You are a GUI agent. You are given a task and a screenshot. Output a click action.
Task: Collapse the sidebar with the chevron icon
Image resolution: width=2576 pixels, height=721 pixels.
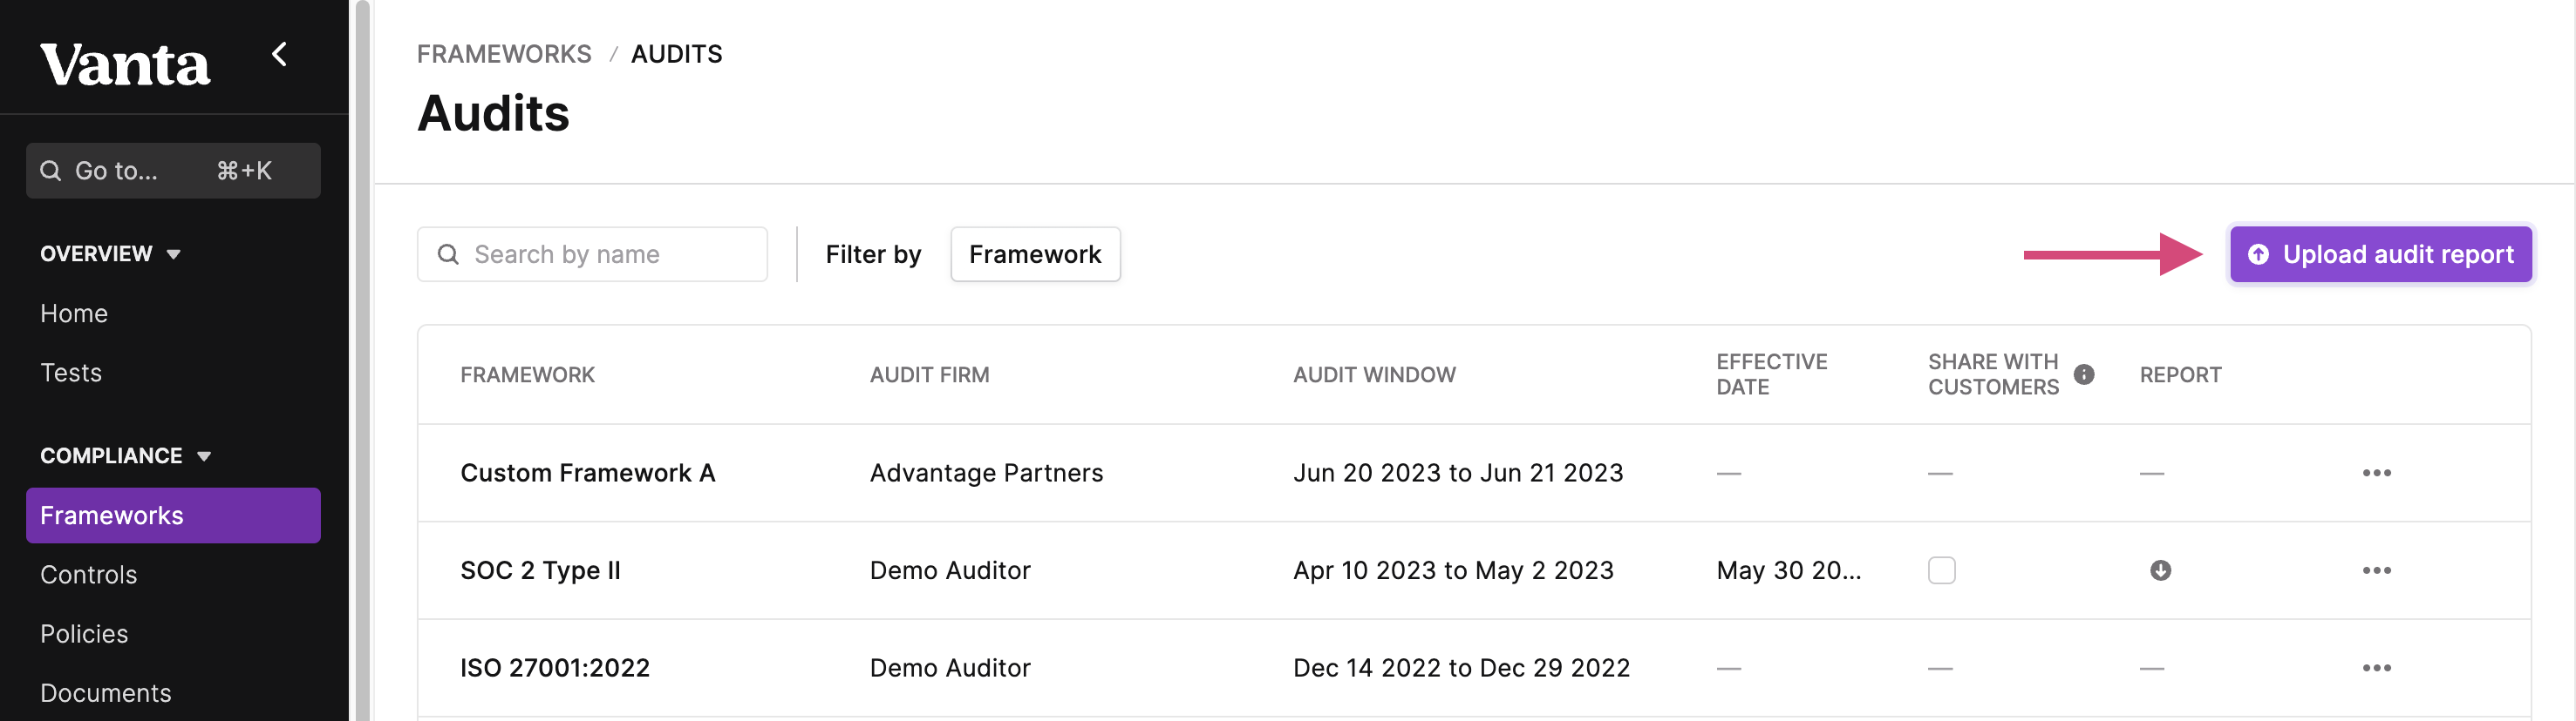click(280, 54)
